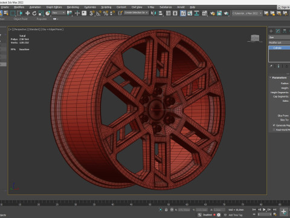Click the ViewCube in viewport
Viewport: 290px width, 218px height.
pyautogui.click(x=255, y=38)
